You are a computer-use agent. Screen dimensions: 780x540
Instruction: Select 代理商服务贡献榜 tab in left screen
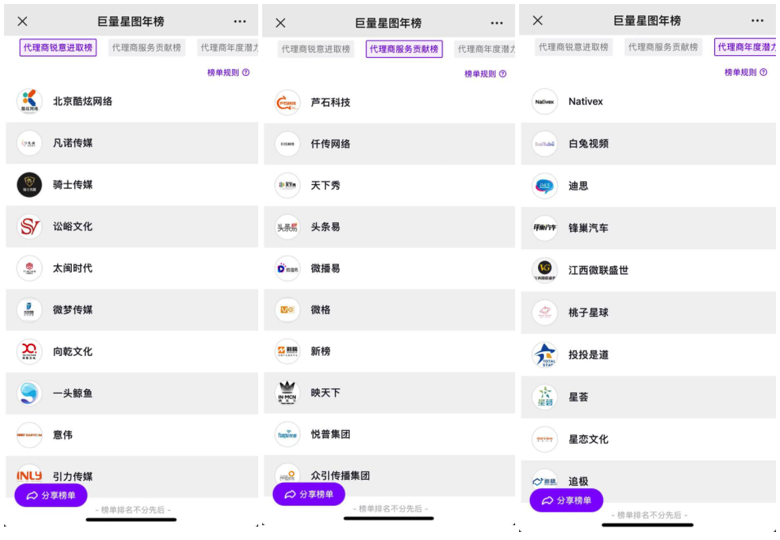coord(147,48)
